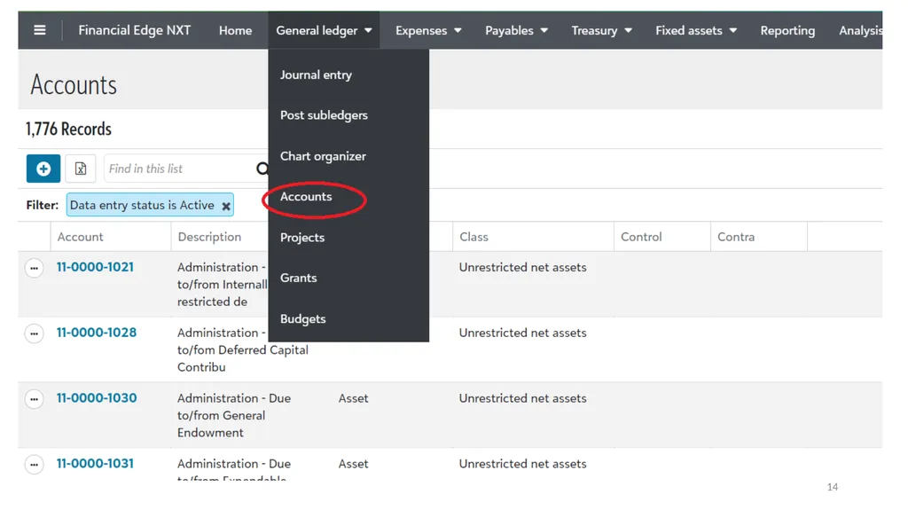Click Unrestricted net assets for 11-0000-1028

click(x=523, y=333)
